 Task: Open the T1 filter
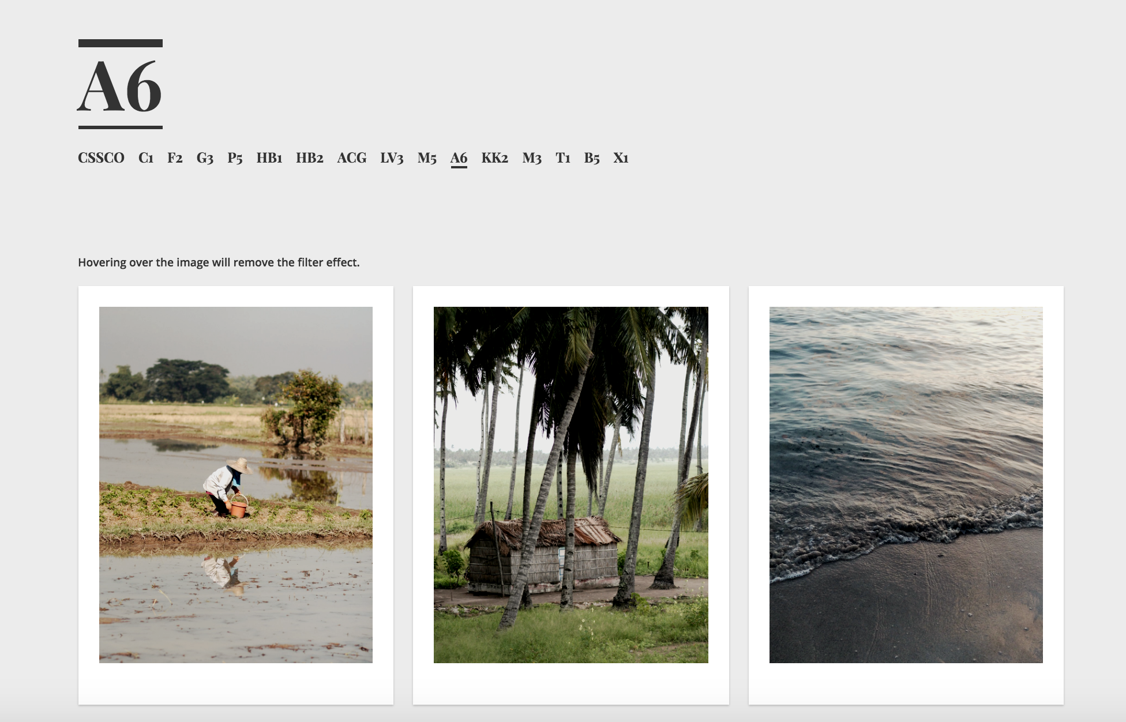[563, 158]
